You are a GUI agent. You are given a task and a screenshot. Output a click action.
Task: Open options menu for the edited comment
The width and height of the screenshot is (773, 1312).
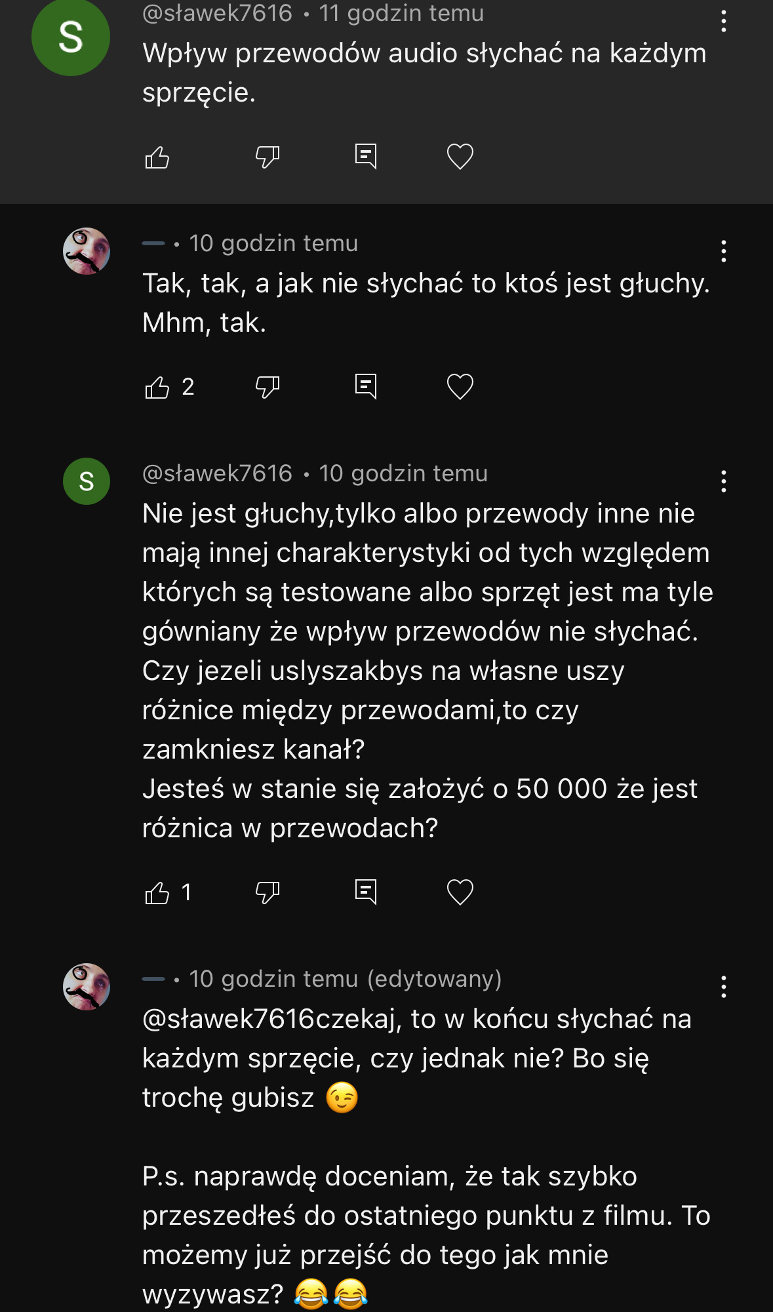[723, 987]
